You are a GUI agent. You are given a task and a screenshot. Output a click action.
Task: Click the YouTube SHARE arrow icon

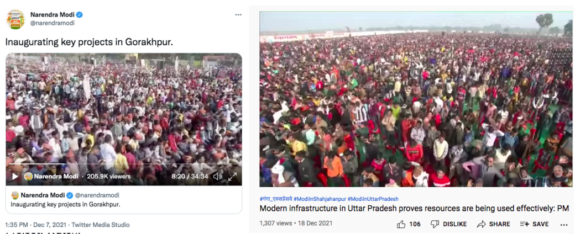[482, 224]
